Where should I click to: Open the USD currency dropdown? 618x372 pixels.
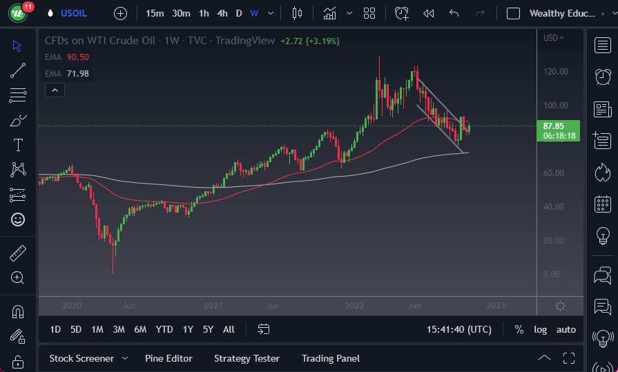coord(553,38)
